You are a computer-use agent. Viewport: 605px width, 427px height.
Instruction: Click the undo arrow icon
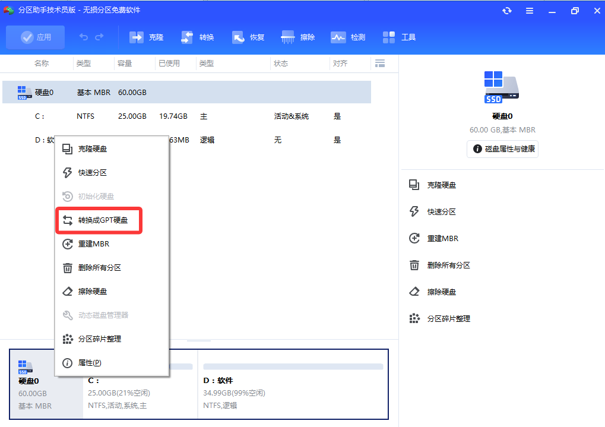pos(83,37)
